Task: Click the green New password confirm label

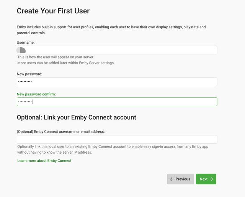Action: click(x=36, y=94)
